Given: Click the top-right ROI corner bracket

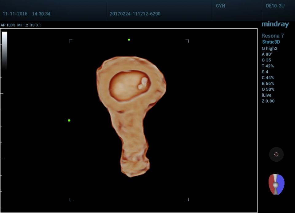Looking at the screenshot, I should 187,41.
